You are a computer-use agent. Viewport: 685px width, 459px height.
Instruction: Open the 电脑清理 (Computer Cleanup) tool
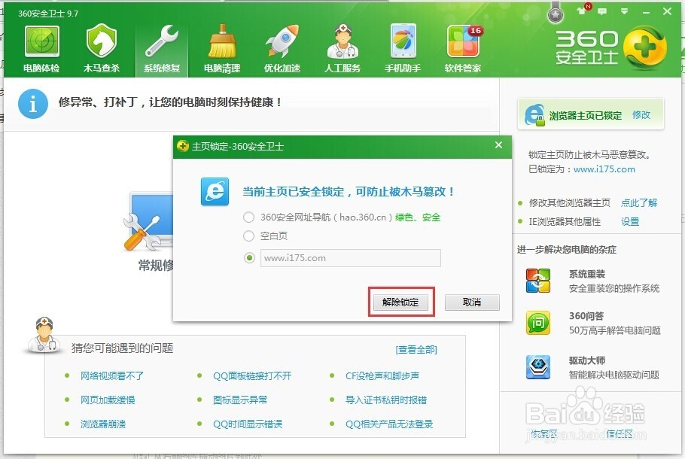(221, 45)
